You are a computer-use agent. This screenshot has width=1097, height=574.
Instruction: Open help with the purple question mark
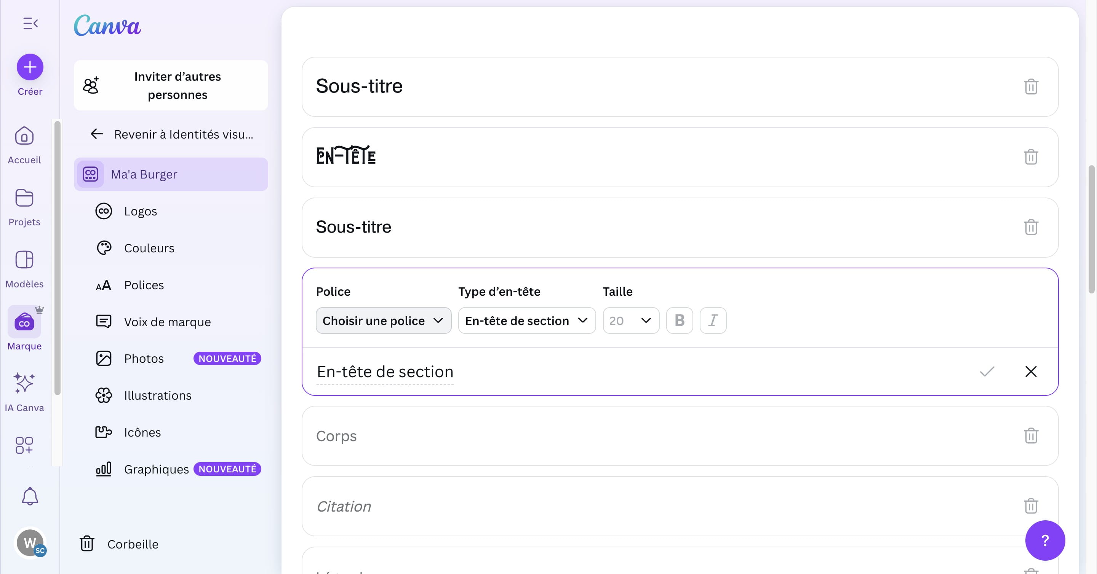[1045, 540]
